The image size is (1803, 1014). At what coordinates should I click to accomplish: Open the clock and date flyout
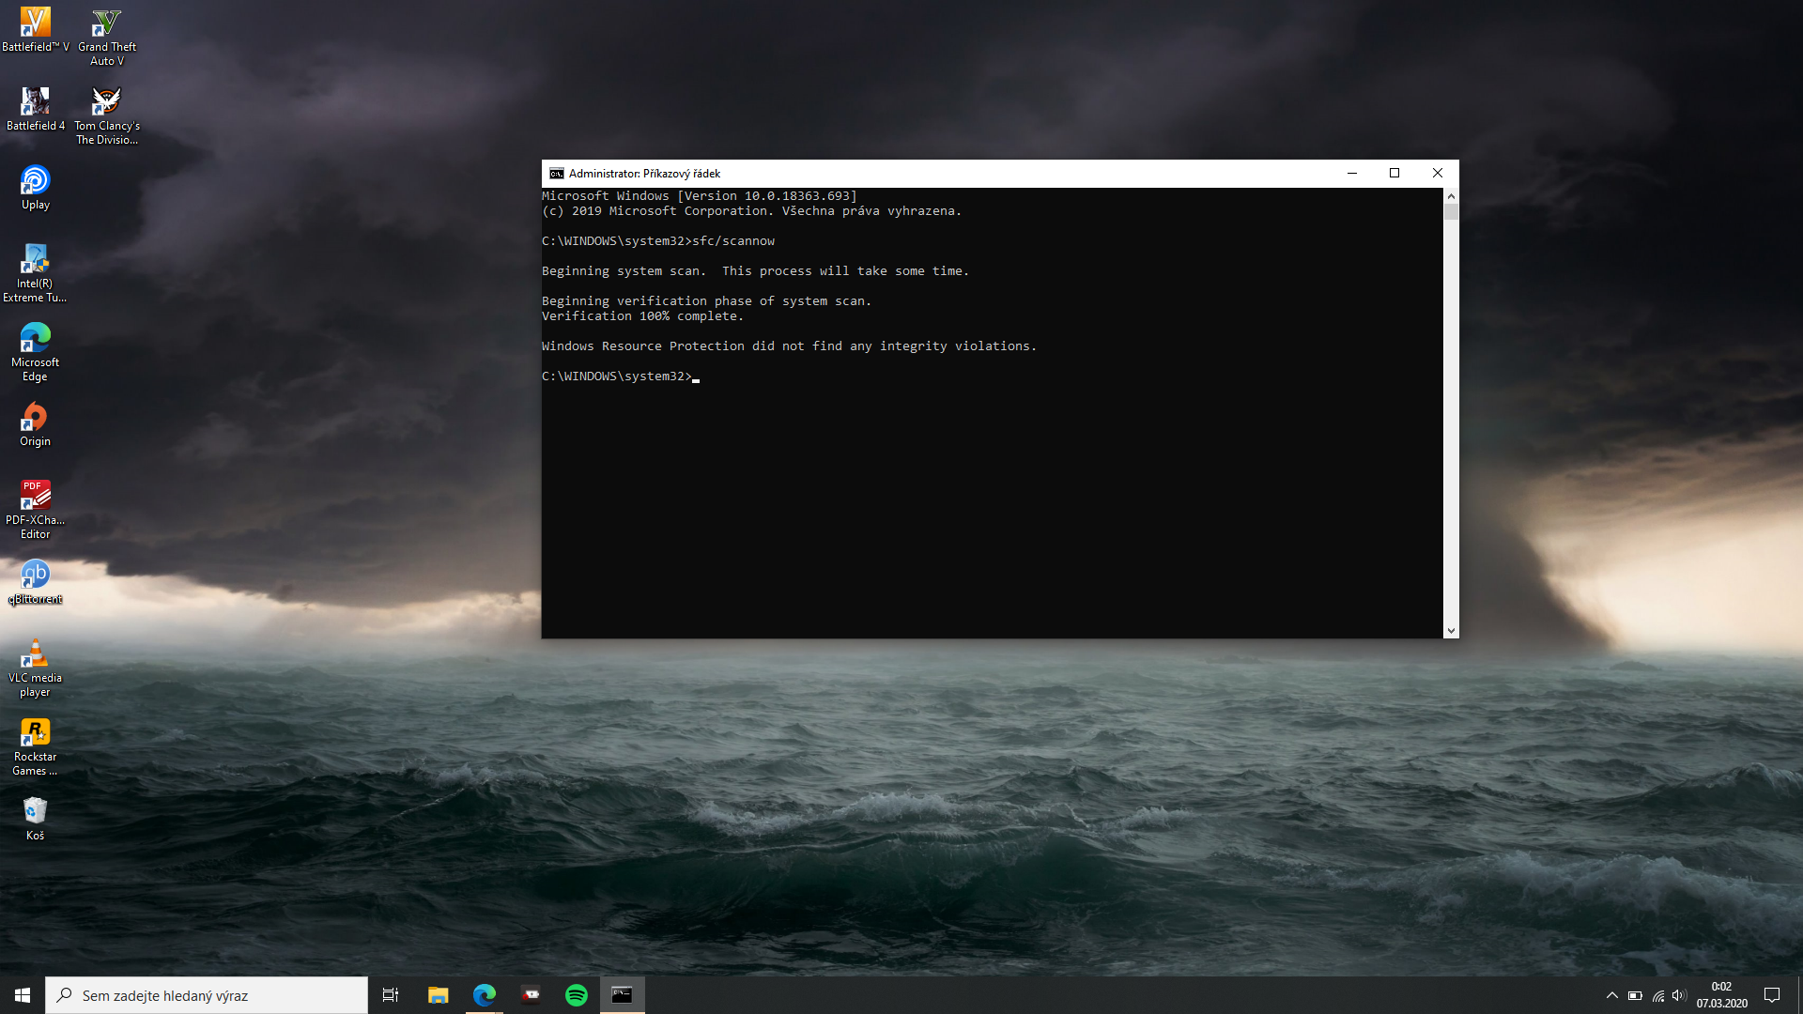click(x=1721, y=995)
